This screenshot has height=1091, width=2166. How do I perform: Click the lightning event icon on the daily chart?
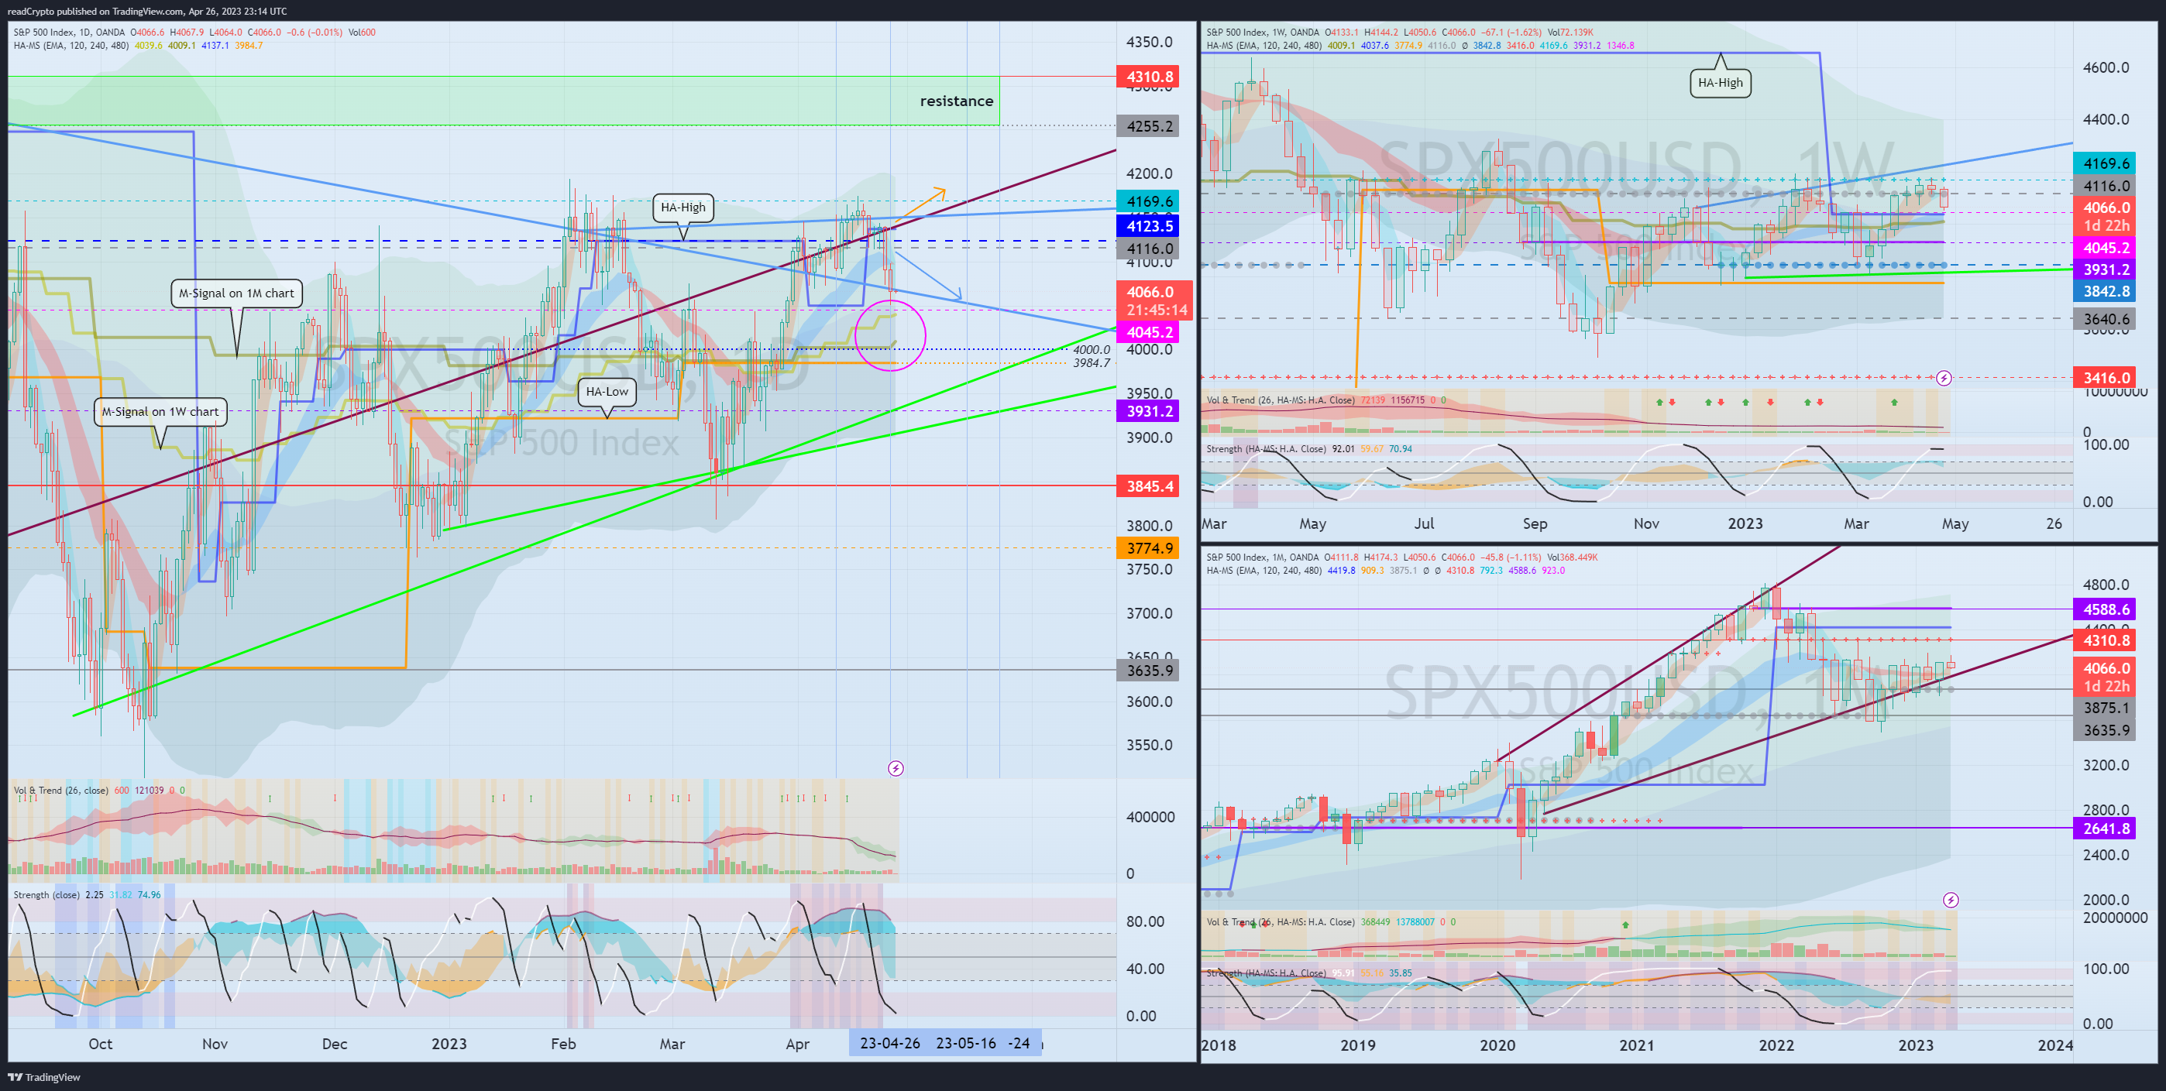click(896, 768)
